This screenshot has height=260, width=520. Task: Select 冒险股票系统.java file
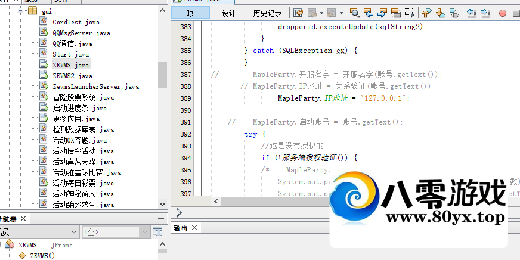83,97
